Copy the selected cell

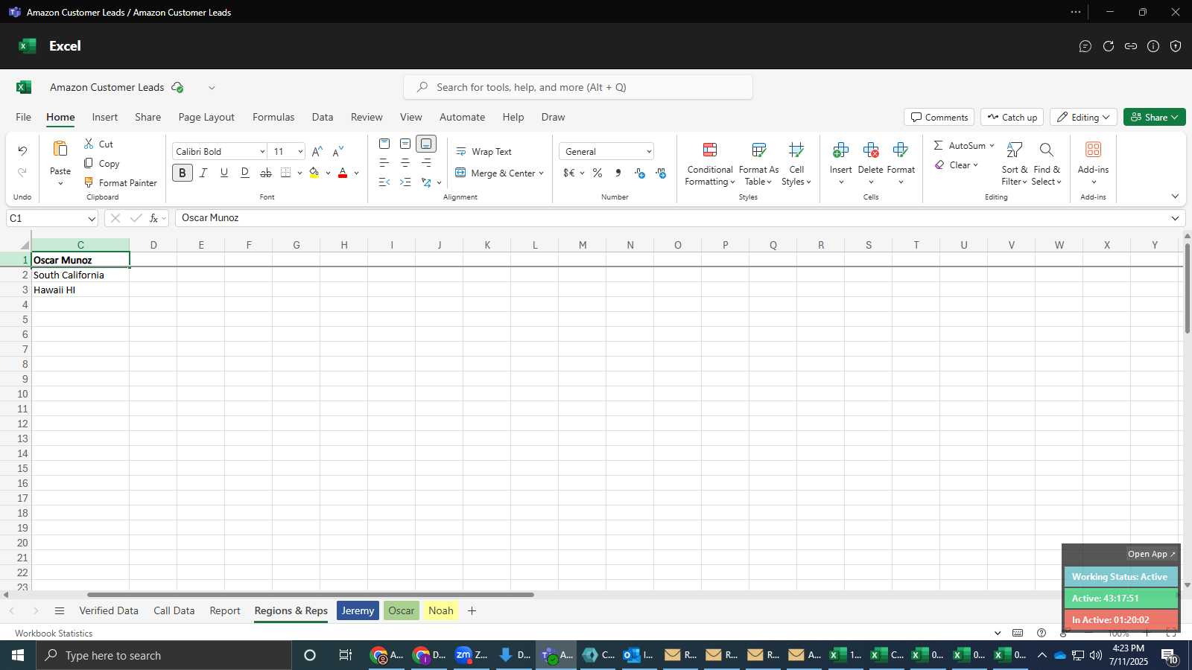click(x=101, y=163)
